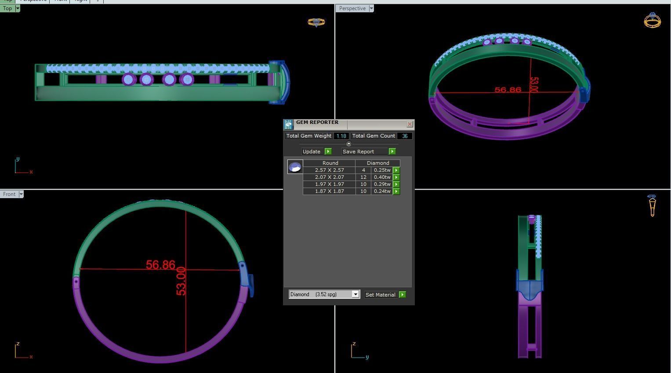Image resolution: width=671 pixels, height=373 pixels.
Task: Click green arrow for 1.97 X 1.97 row
Action: (x=396, y=184)
